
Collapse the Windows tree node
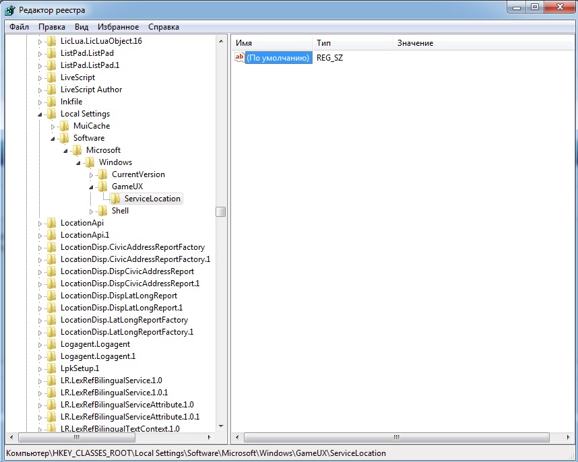tap(78, 163)
